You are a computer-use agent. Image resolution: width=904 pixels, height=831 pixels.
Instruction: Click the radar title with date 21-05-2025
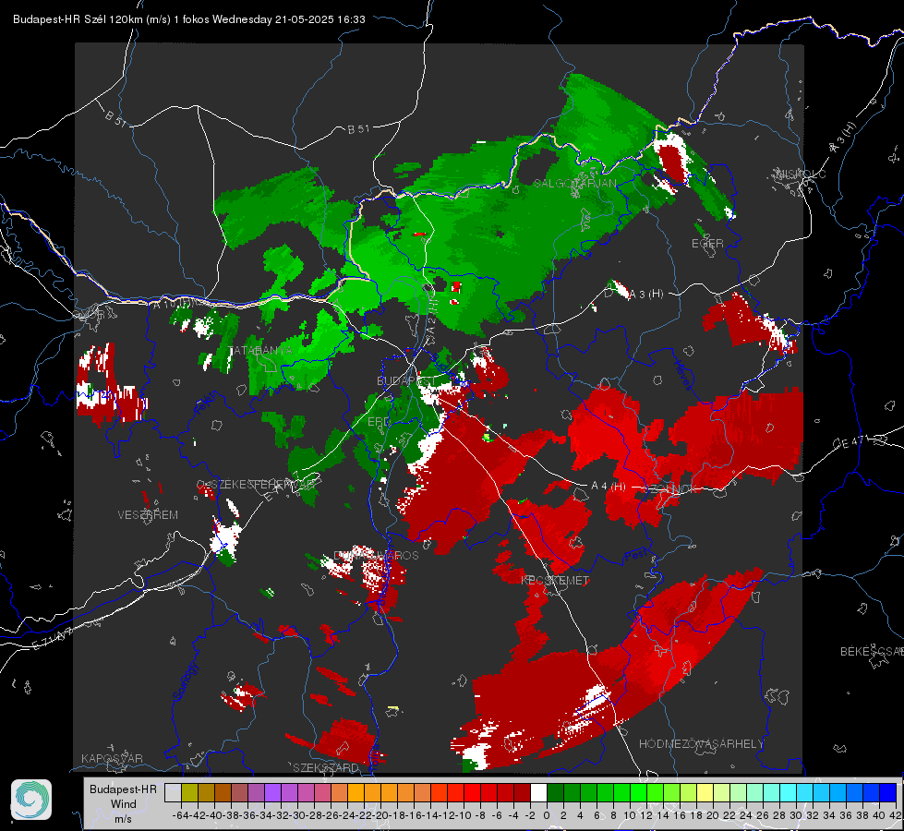(189, 19)
